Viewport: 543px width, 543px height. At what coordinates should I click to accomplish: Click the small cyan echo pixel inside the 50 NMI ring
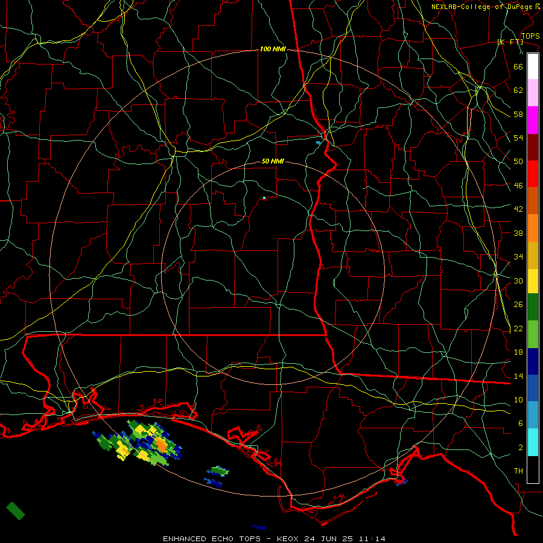click(x=264, y=198)
